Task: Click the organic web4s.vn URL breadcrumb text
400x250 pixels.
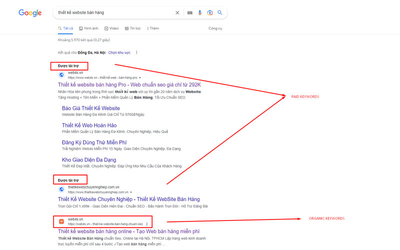Action: [x=105, y=224]
